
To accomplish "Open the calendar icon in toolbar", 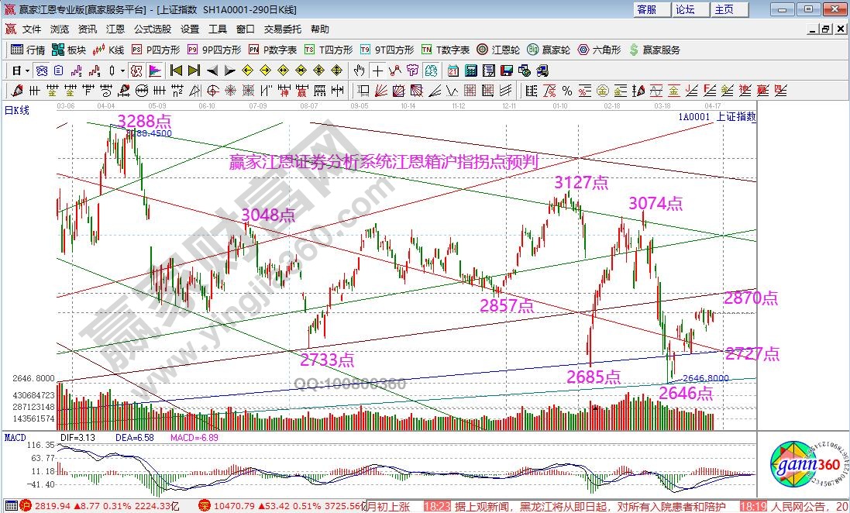I will [453, 71].
